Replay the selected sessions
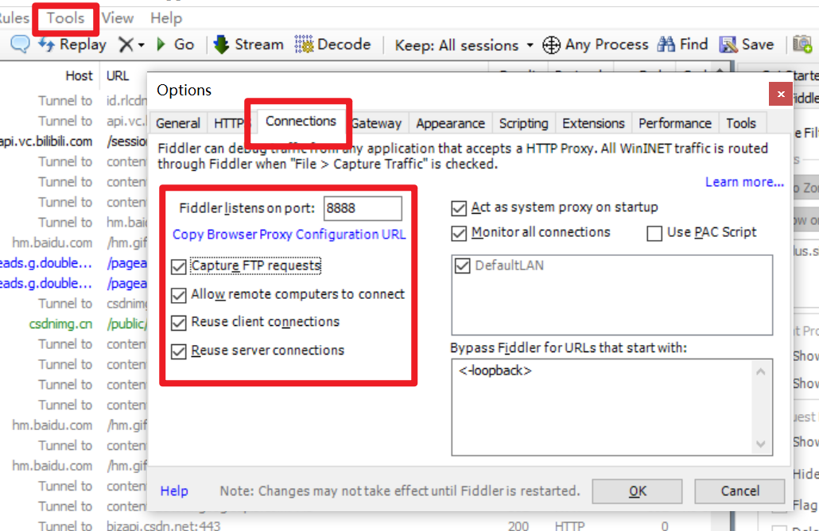This screenshot has width=819, height=531. 72,45
